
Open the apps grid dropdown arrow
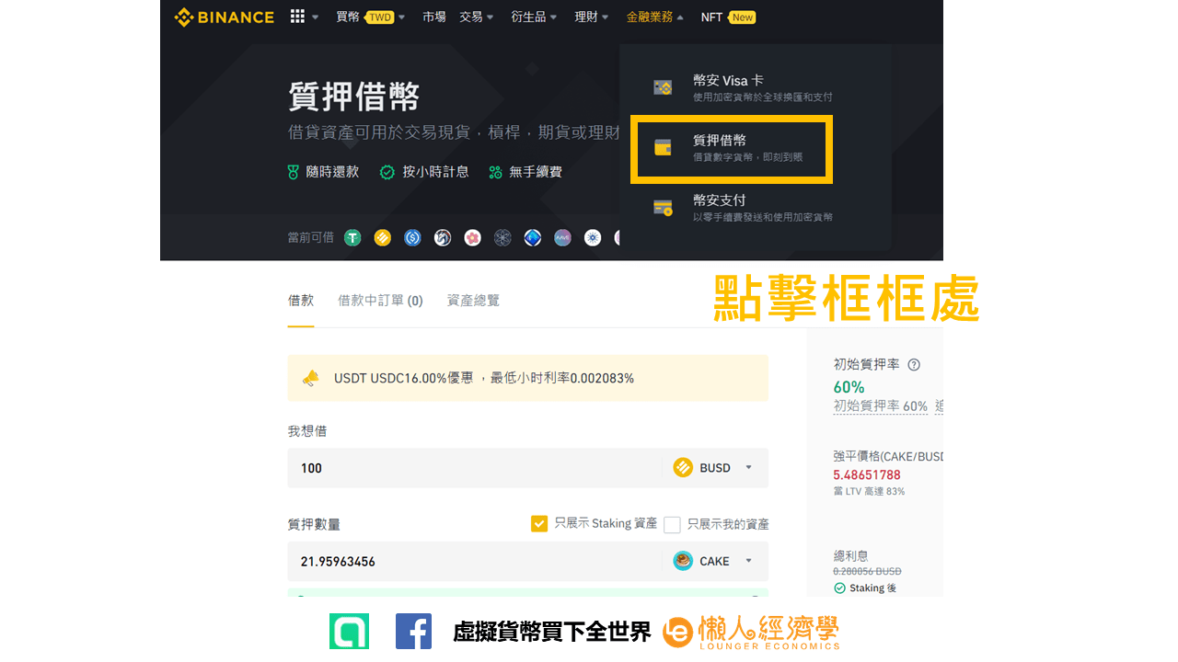point(316,17)
